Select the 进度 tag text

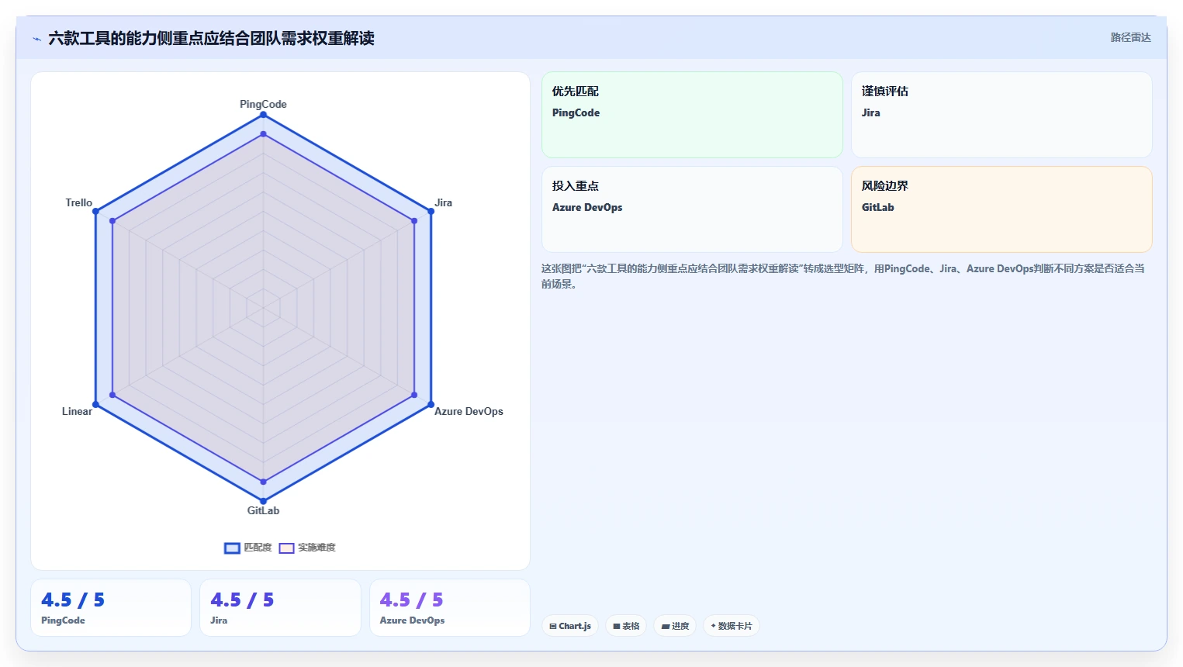[x=680, y=626]
